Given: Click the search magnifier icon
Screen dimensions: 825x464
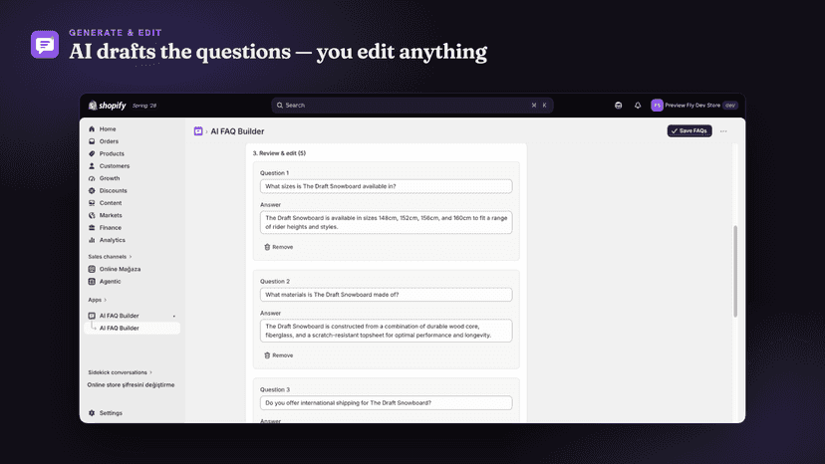Looking at the screenshot, I should 280,106.
